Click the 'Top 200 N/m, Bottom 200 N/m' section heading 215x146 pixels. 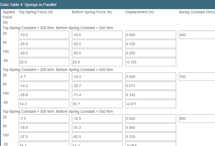[58, 28]
